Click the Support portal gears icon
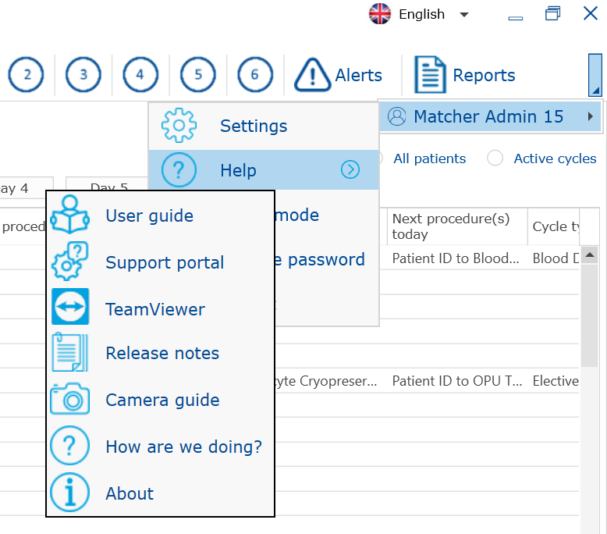This screenshot has width=607, height=534. click(69, 262)
